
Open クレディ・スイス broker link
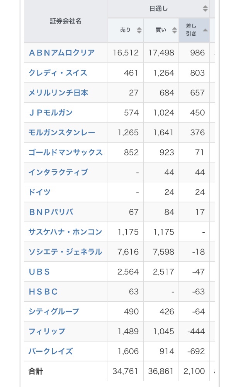coord(58,73)
